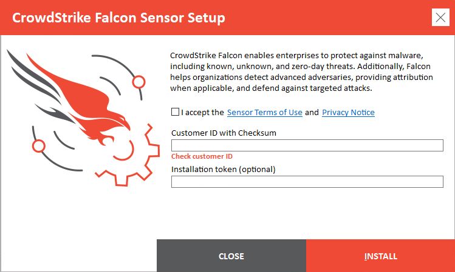Click the 'Check customer ID' error message
This screenshot has height=272, width=455.
point(202,156)
